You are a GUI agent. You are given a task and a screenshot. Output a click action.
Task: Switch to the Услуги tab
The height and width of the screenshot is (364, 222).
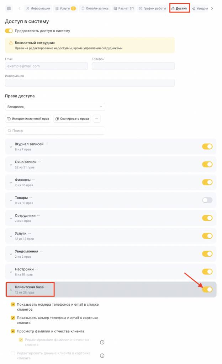(65, 8)
